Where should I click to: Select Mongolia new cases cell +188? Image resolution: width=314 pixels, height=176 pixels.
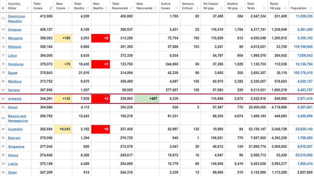point(63,38)
